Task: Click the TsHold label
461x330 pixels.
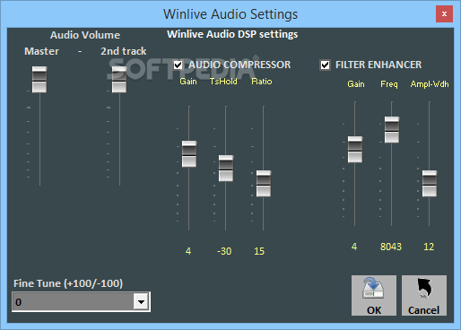Action: tap(223, 82)
